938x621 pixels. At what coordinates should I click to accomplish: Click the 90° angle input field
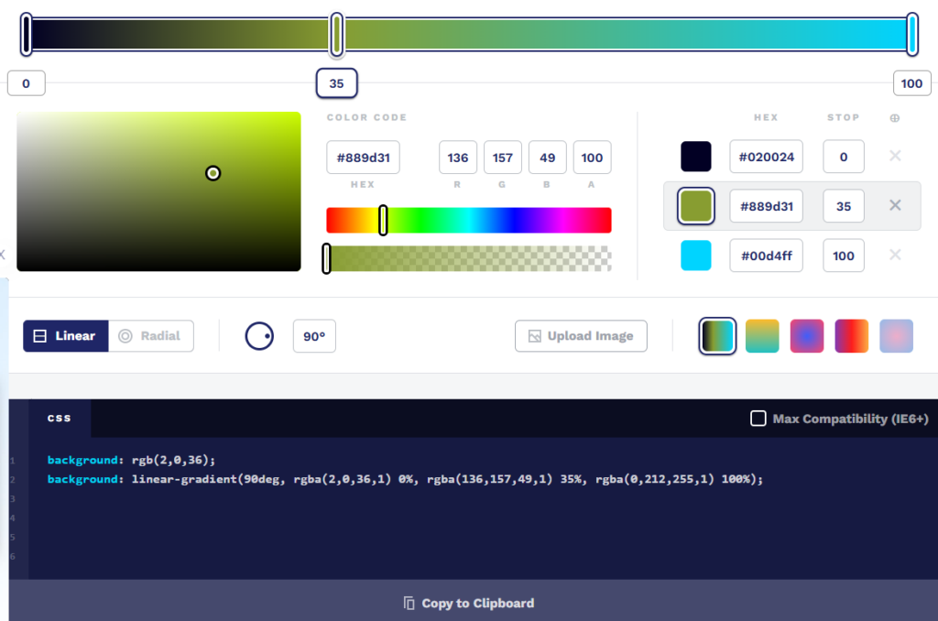point(314,336)
